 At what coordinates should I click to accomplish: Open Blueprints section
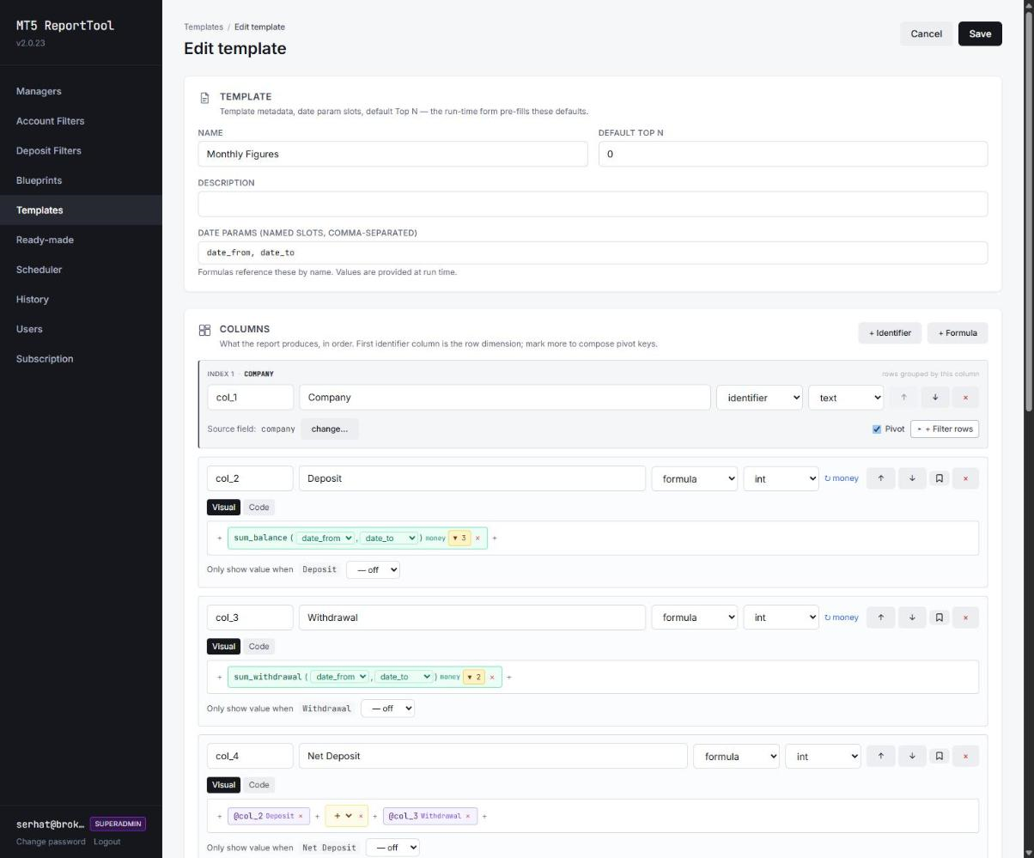tap(39, 180)
